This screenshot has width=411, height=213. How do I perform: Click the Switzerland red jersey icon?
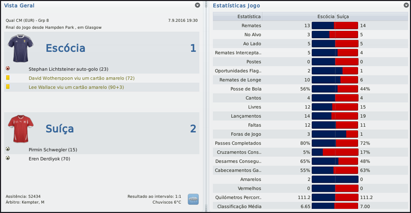click(x=20, y=128)
